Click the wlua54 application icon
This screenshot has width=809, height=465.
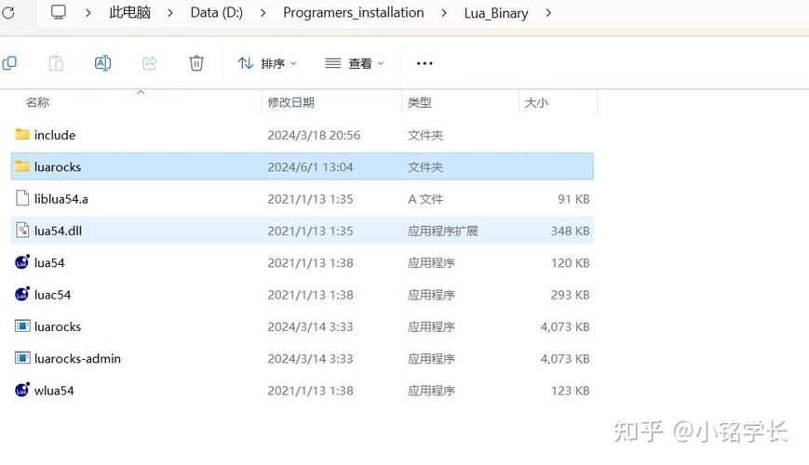22,390
